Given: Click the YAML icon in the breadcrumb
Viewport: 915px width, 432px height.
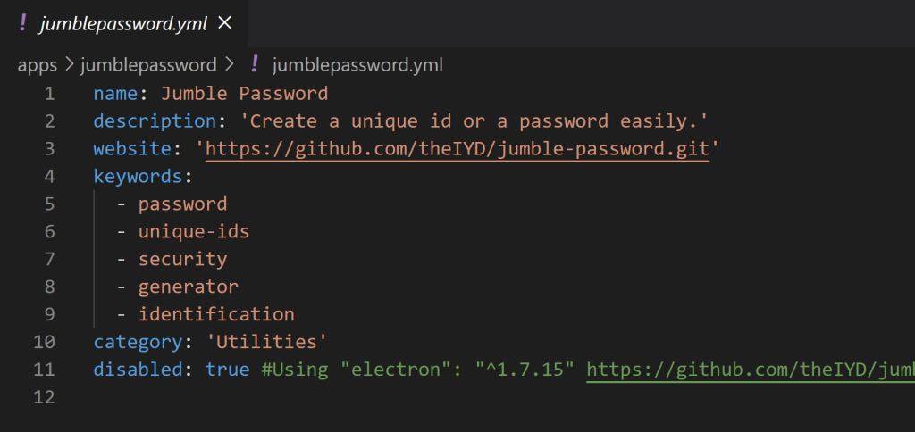Looking at the screenshot, I should [x=255, y=64].
